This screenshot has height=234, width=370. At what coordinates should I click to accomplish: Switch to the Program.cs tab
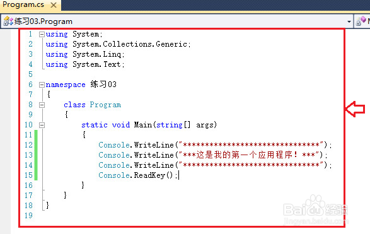tap(23, 4)
